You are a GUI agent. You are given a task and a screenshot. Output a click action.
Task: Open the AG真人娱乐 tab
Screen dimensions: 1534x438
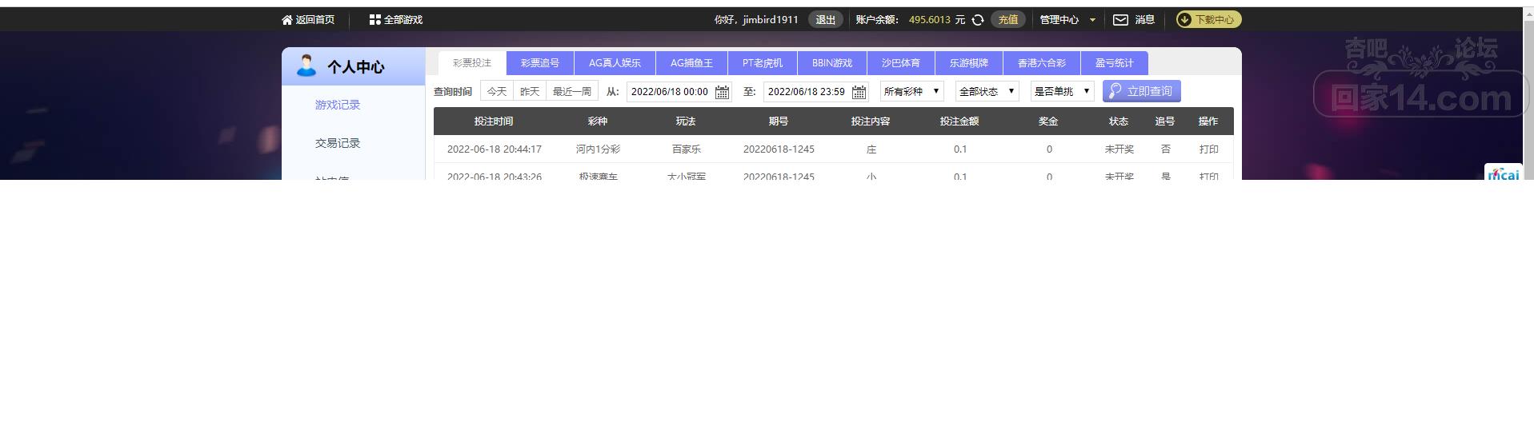tap(615, 63)
